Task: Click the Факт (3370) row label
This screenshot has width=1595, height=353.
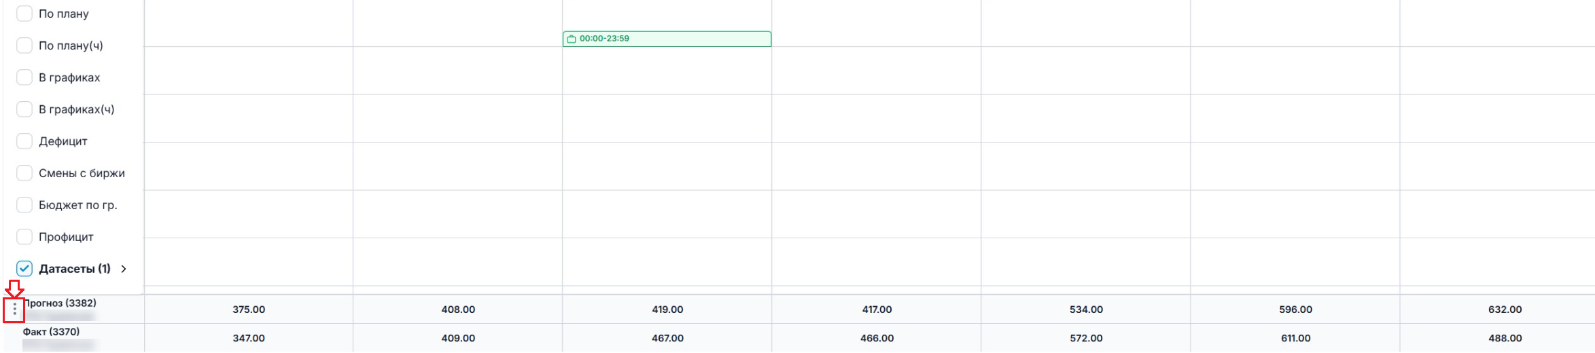Action: 52,332
